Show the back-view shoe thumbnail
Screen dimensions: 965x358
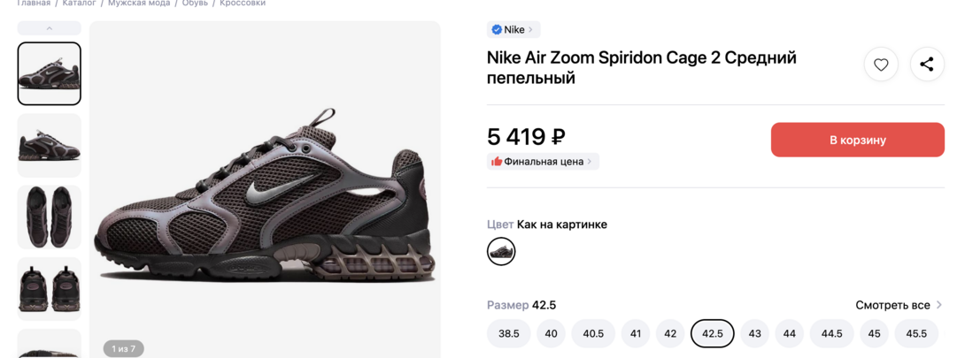click(x=50, y=288)
